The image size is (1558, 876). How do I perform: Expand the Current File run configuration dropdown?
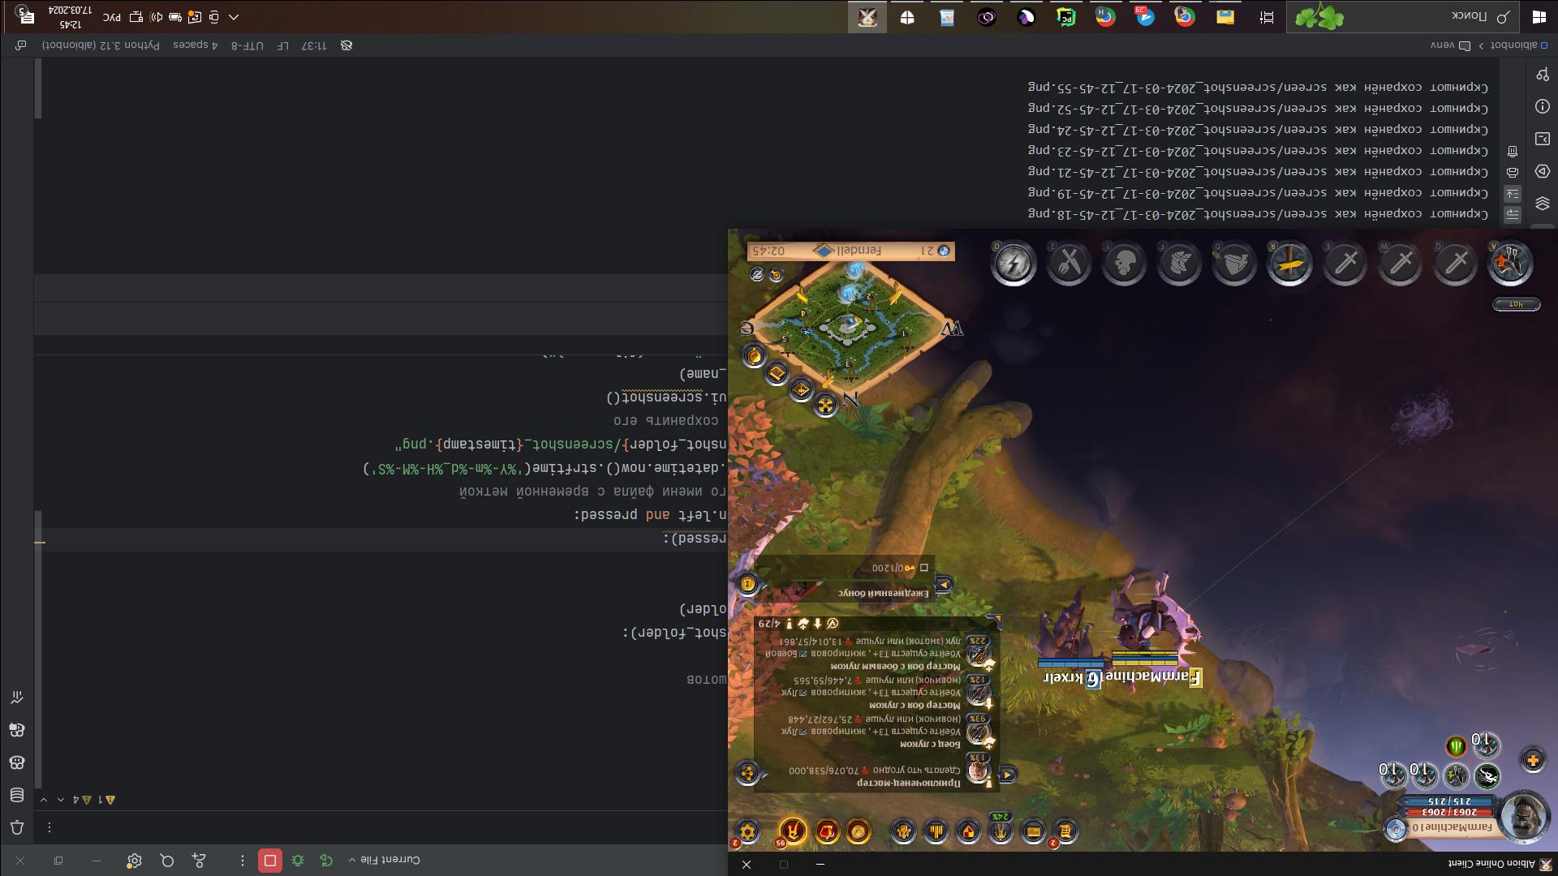click(x=385, y=860)
